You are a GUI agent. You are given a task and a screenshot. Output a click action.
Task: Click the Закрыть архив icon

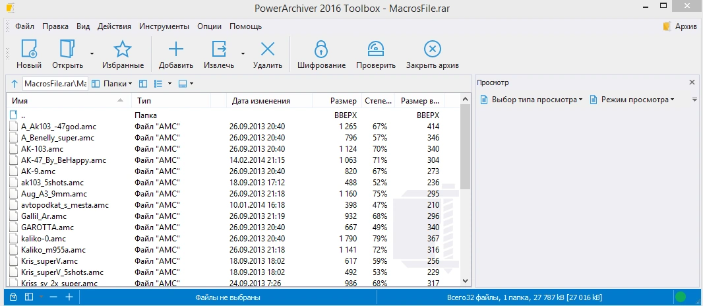click(432, 48)
